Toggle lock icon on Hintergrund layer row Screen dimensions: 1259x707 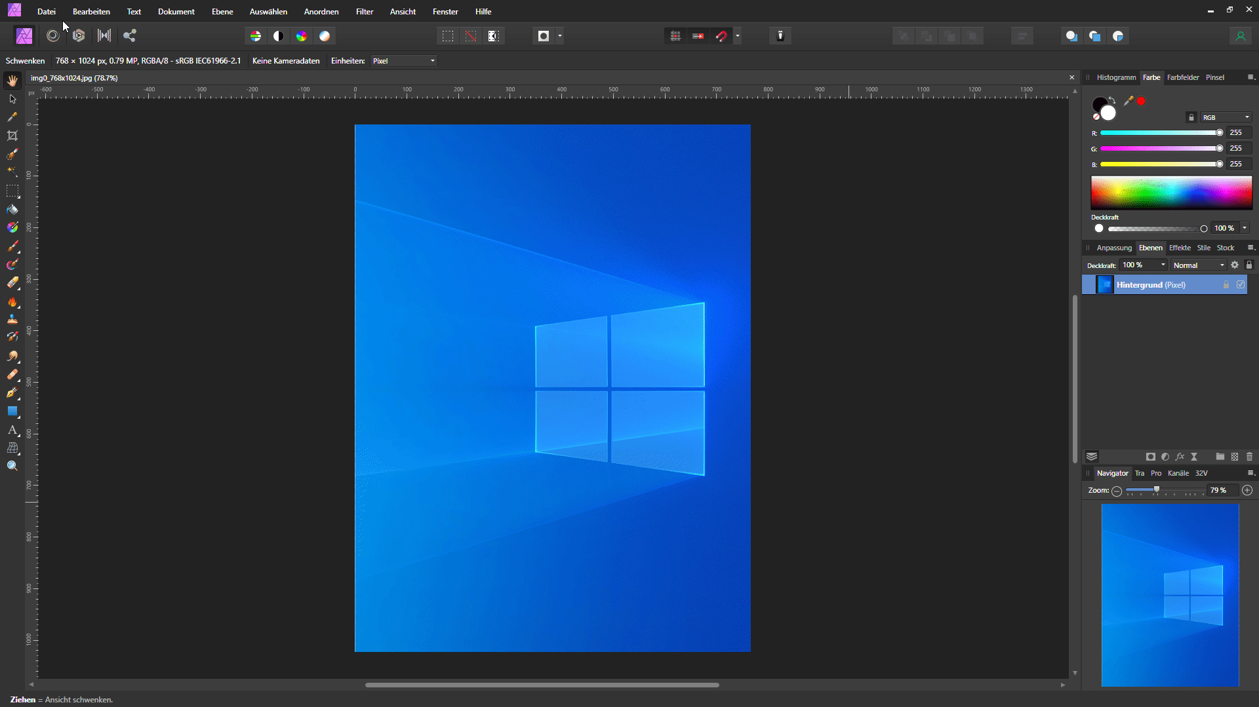tap(1226, 285)
